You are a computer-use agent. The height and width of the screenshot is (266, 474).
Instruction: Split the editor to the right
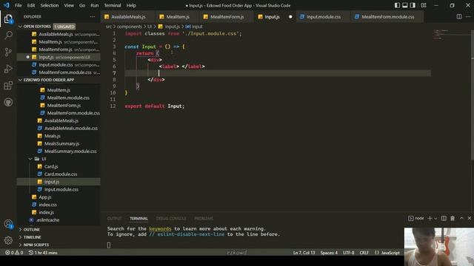tap(459, 16)
